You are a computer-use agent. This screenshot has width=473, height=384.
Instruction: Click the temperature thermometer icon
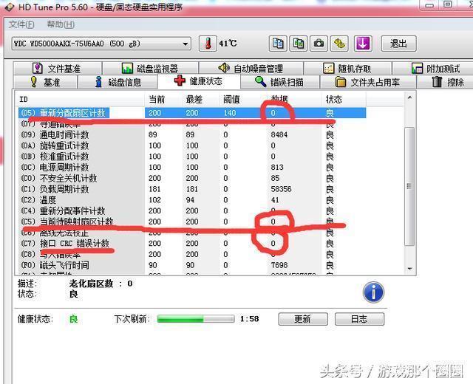[208, 44]
